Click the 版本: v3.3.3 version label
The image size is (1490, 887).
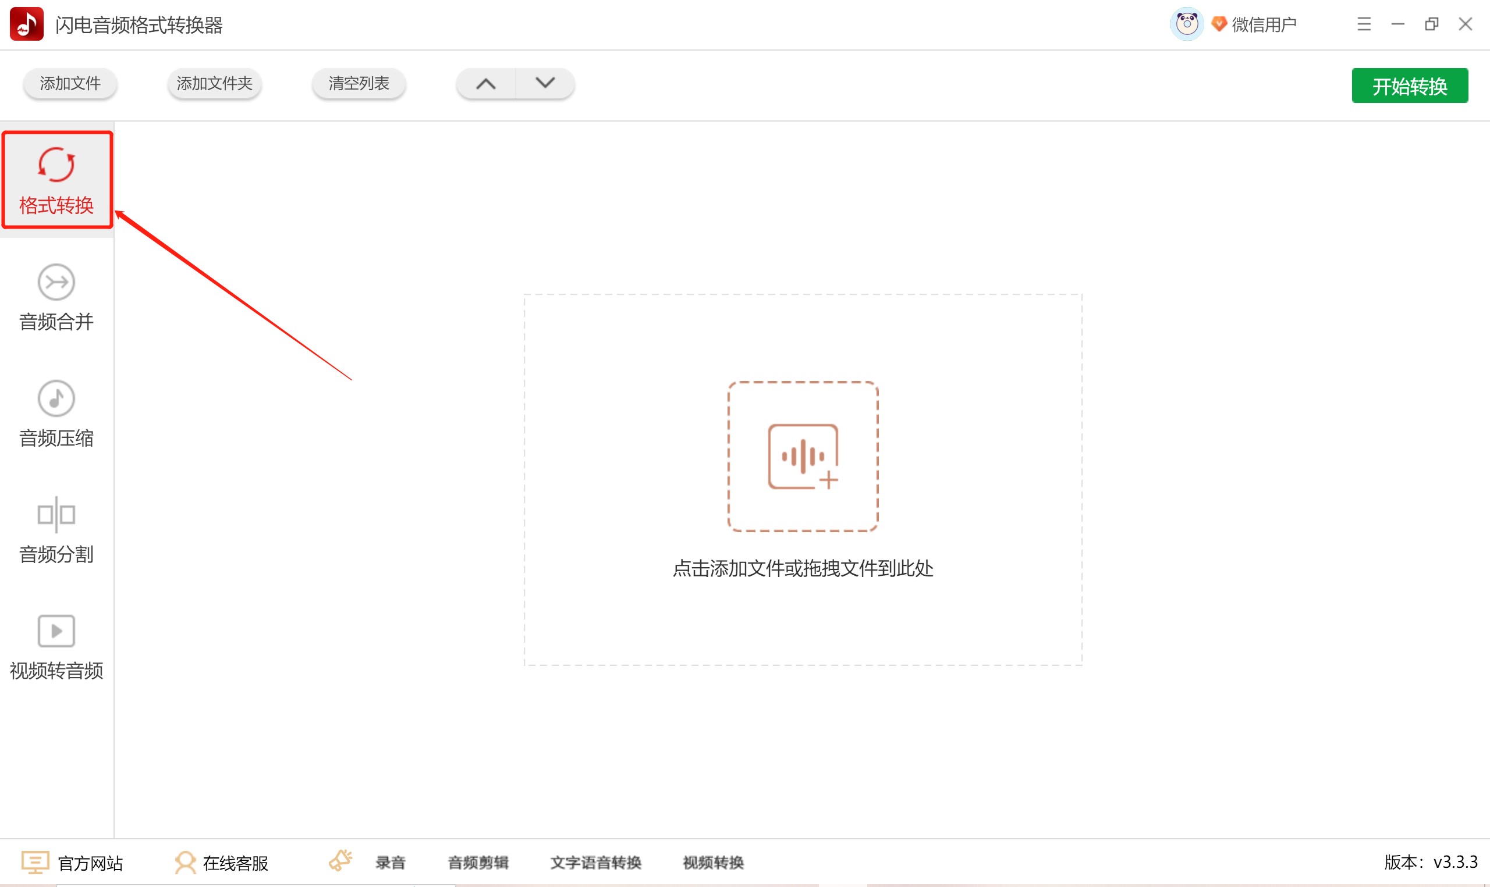(1431, 862)
